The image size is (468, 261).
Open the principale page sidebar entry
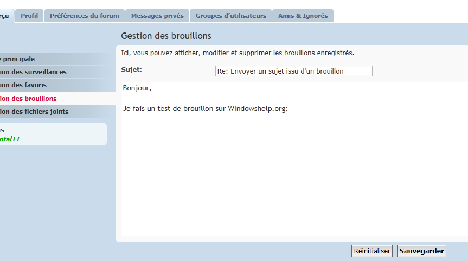(x=57, y=59)
